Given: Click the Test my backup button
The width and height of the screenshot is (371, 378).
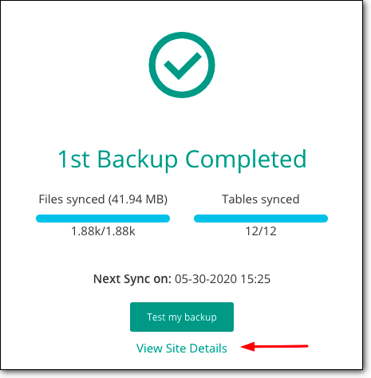Looking at the screenshot, I should tap(182, 317).
